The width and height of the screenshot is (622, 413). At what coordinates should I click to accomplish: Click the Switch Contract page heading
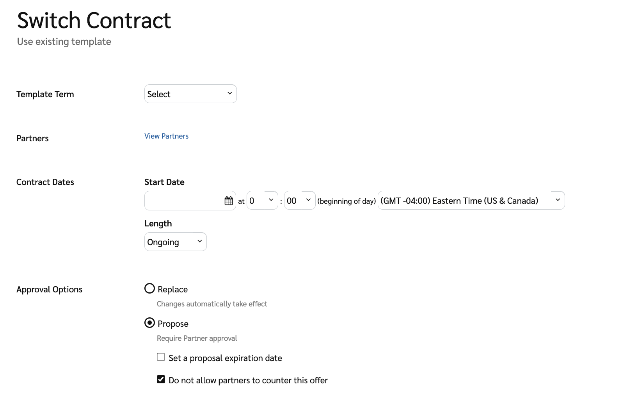94,20
